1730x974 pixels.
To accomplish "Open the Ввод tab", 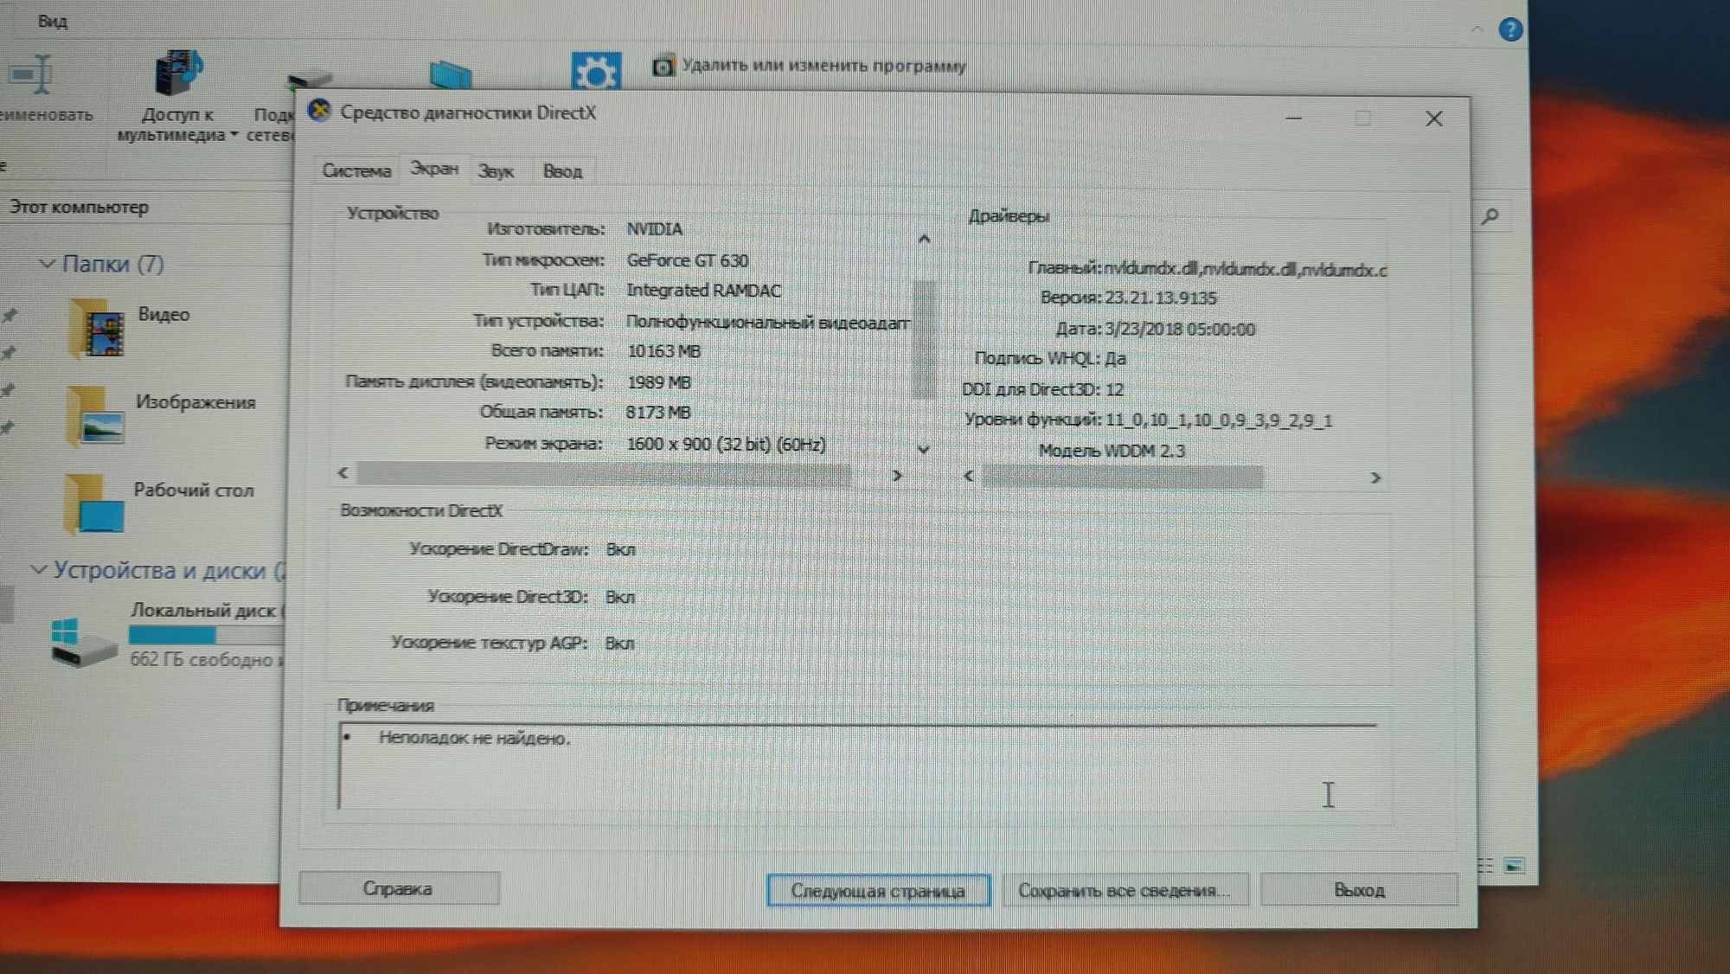I will [x=562, y=171].
